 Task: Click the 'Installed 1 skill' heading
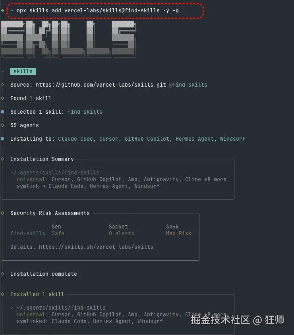click(x=37, y=294)
